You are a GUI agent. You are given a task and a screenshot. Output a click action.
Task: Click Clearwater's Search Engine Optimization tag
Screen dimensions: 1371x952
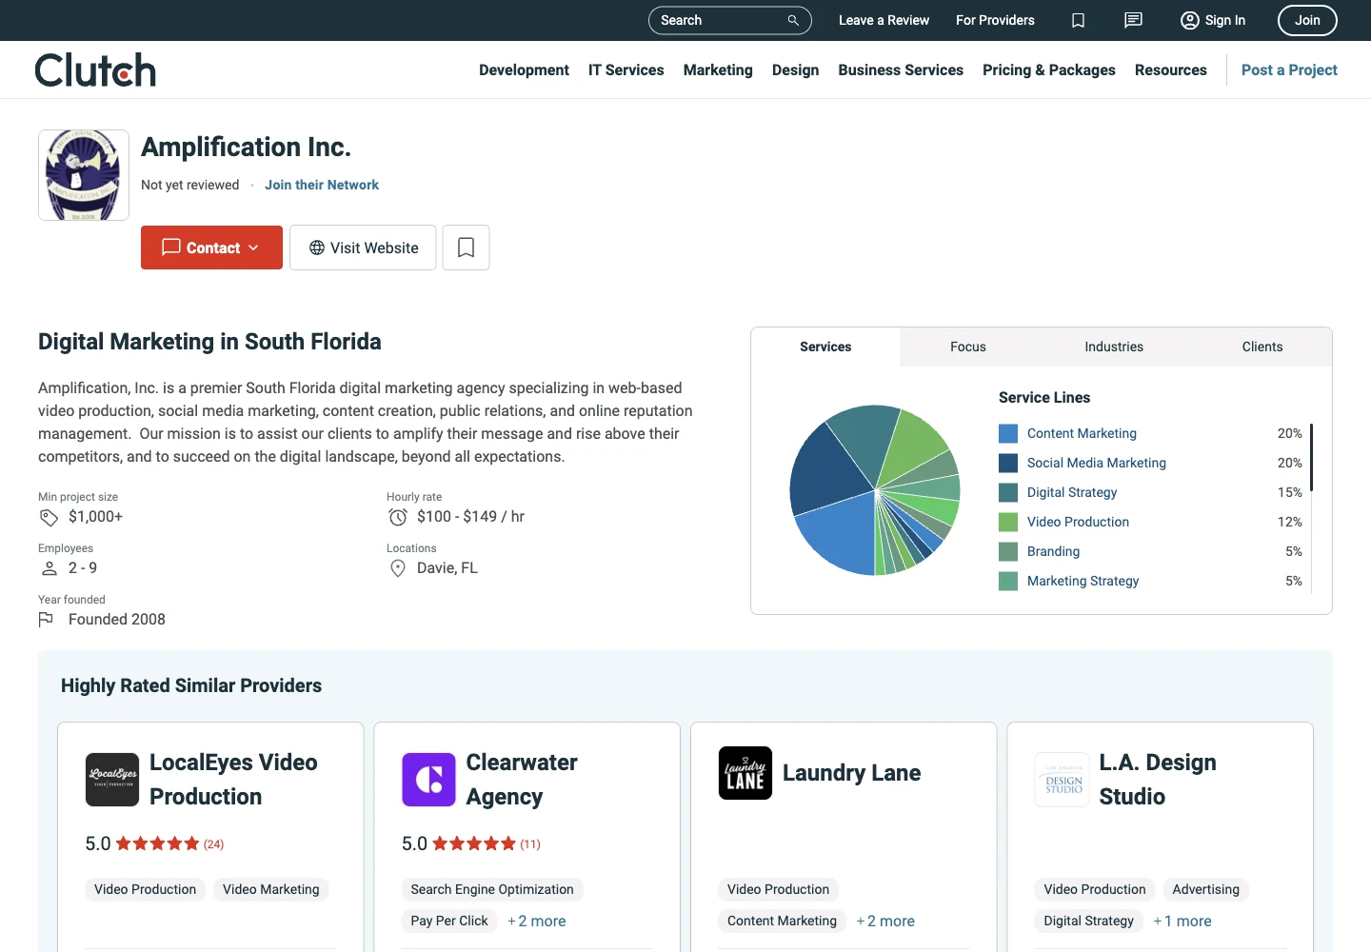pos(492,889)
